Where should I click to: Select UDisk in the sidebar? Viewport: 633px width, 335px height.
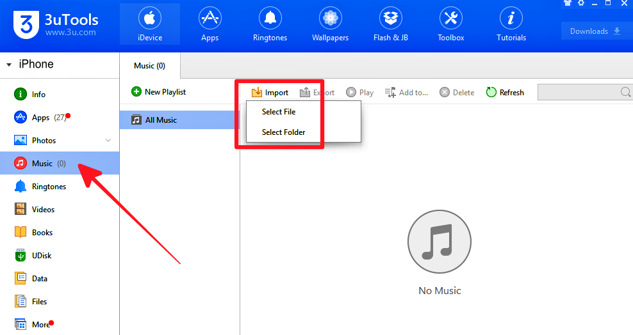(60, 255)
